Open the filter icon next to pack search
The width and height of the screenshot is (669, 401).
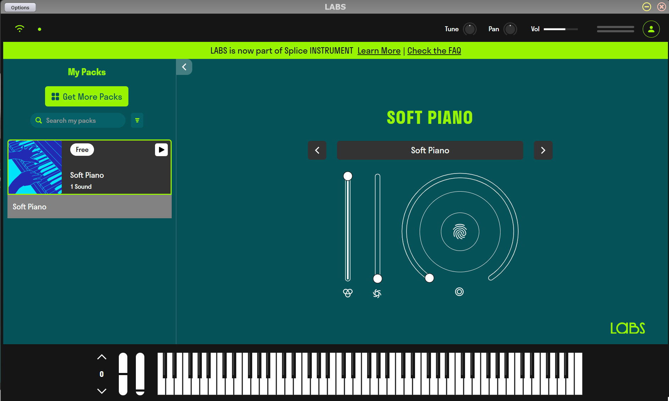click(137, 120)
